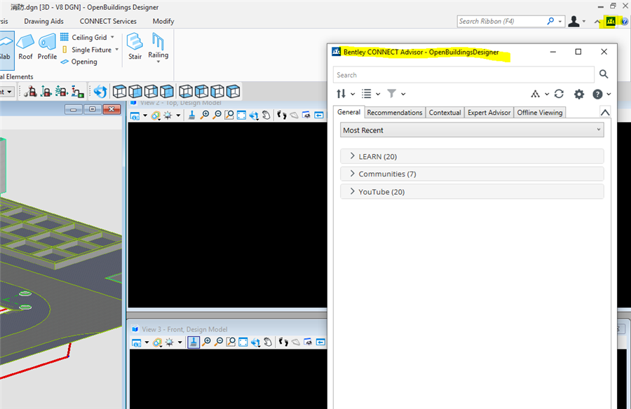Switch to the Expert Advisor tab
This screenshot has width=631, height=409.
pyautogui.click(x=489, y=113)
